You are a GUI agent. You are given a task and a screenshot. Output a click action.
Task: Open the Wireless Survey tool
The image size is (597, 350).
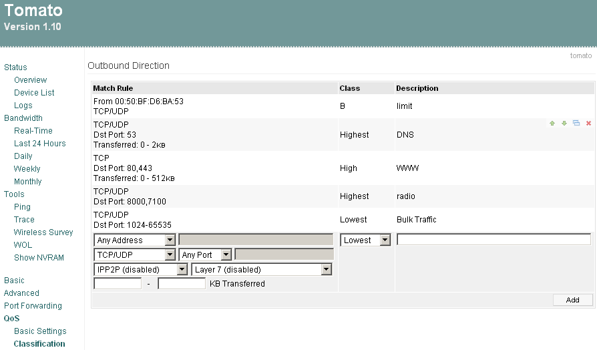pos(43,232)
